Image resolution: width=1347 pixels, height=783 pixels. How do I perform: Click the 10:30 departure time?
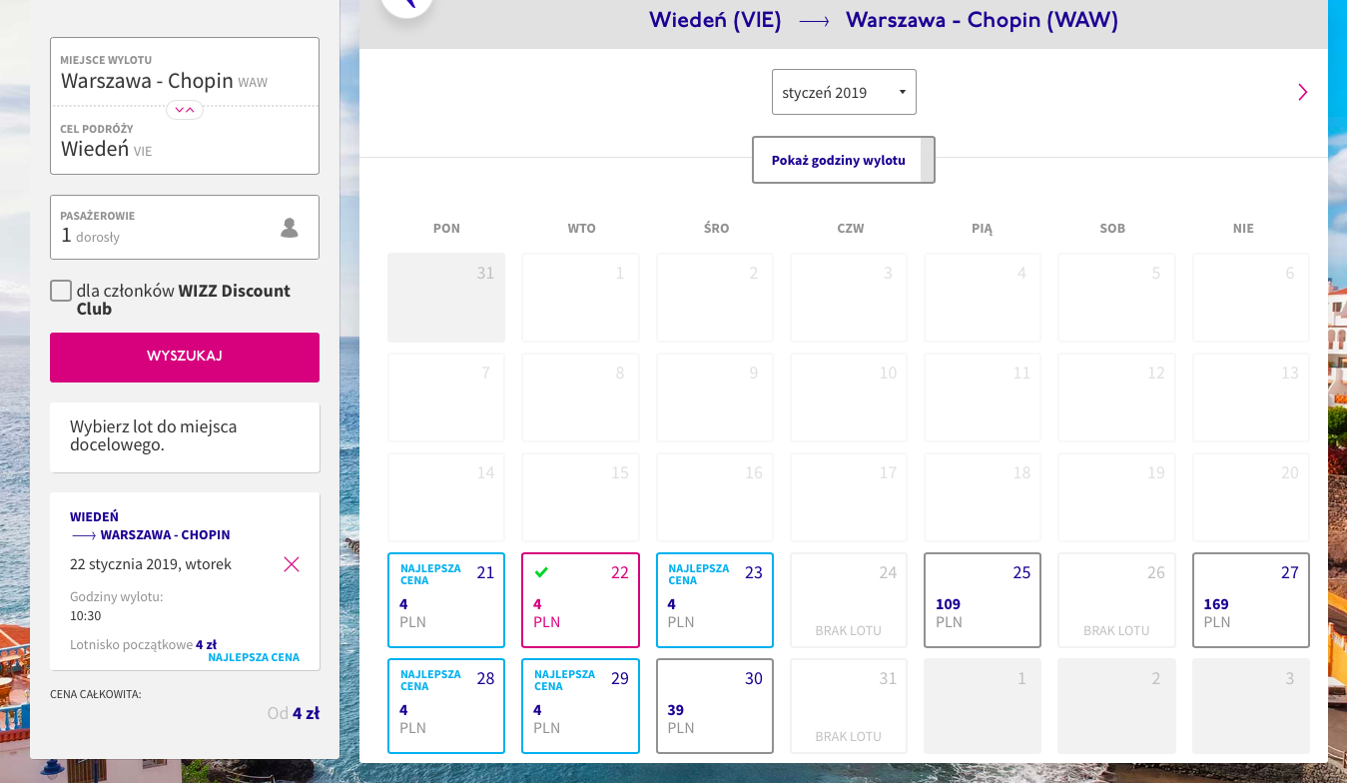pyautogui.click(x=86, y=616)
